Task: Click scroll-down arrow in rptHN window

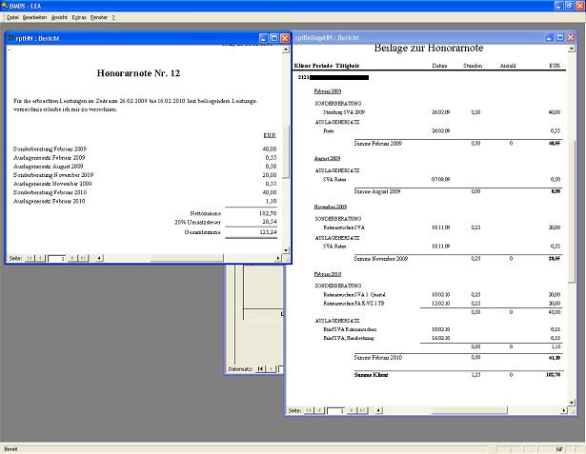Action: pos(286,250)
